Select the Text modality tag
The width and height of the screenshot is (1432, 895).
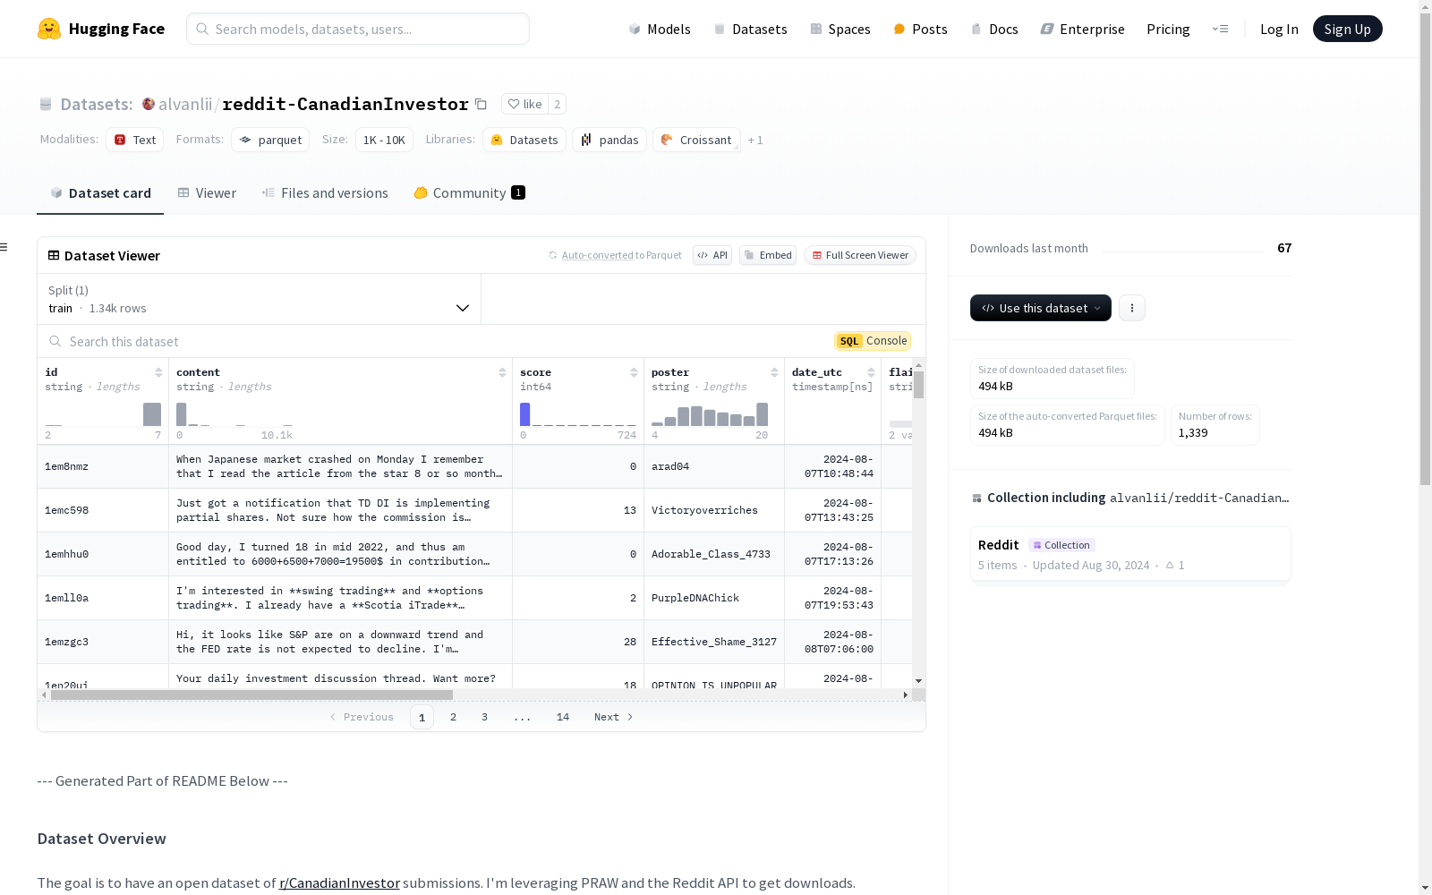tap(135, 140)
